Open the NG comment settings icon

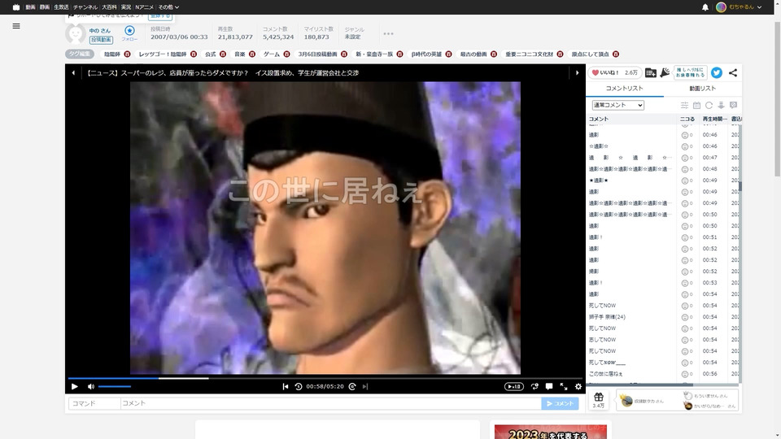(733, 105)
